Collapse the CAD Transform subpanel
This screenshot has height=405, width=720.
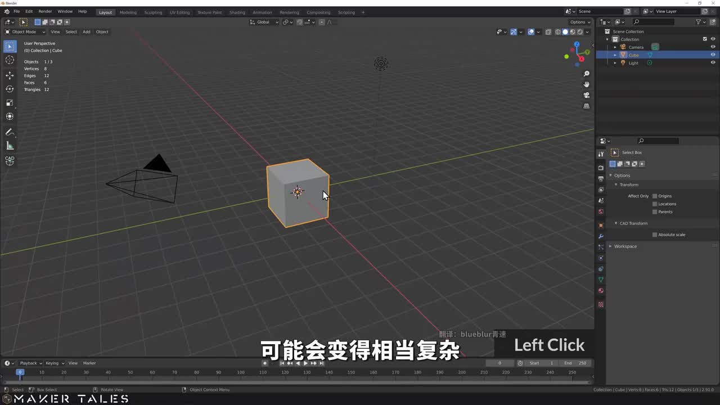pos(616,223)
